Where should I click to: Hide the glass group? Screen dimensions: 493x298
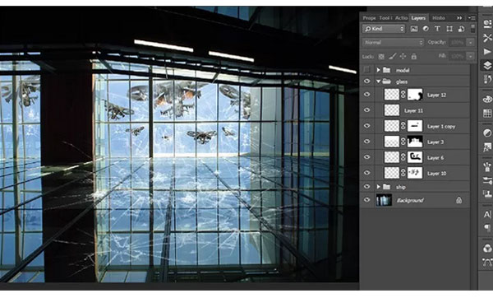click(366, 81)
